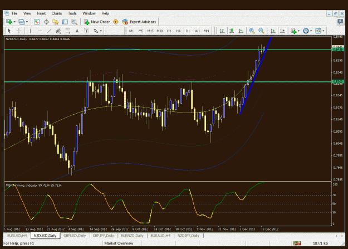Open the Tools menu
The height and width of the screenshot is (249, 348).
pyautogui.click(x=72, y=13)
